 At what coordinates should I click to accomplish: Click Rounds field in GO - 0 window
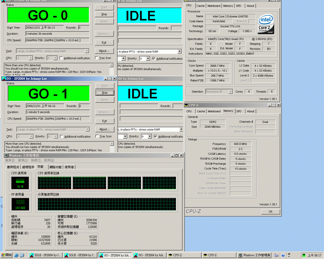tap(84, 28)
